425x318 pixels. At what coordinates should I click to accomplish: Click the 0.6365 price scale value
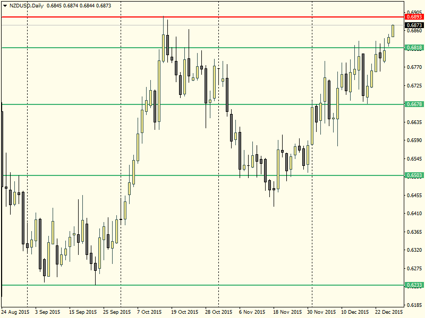[x=415, y=232]
